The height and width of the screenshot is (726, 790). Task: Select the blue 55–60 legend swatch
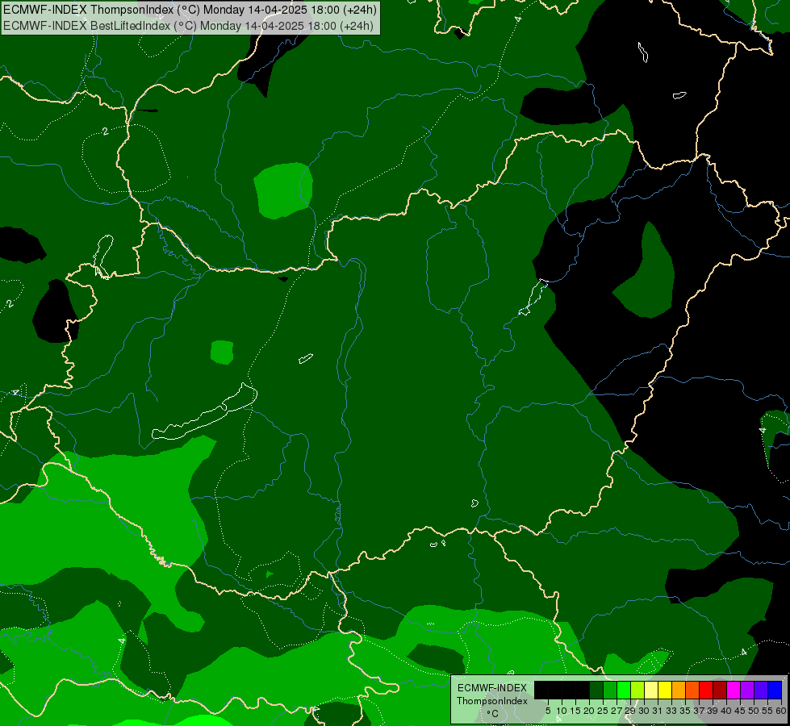775,690
